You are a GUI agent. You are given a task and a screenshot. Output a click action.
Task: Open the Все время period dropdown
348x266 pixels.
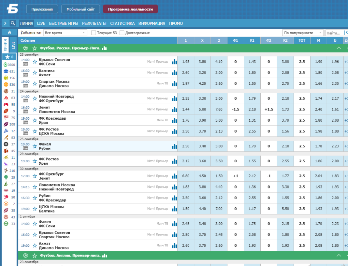(65, 33)
